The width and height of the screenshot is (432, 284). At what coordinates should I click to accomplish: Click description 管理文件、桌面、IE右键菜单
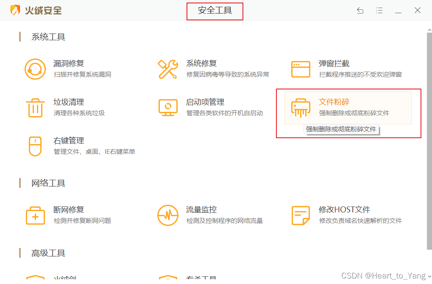click(x=94, y=151)
